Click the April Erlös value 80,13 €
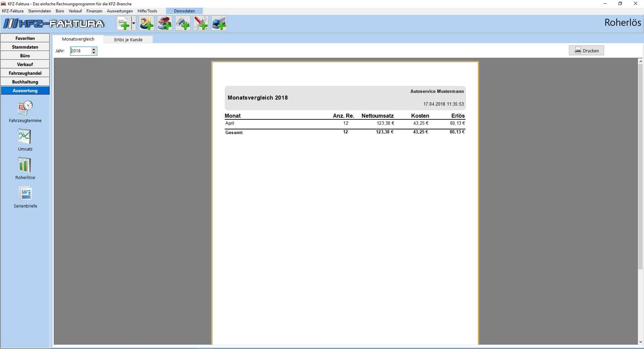 click(x=457, y=123)
